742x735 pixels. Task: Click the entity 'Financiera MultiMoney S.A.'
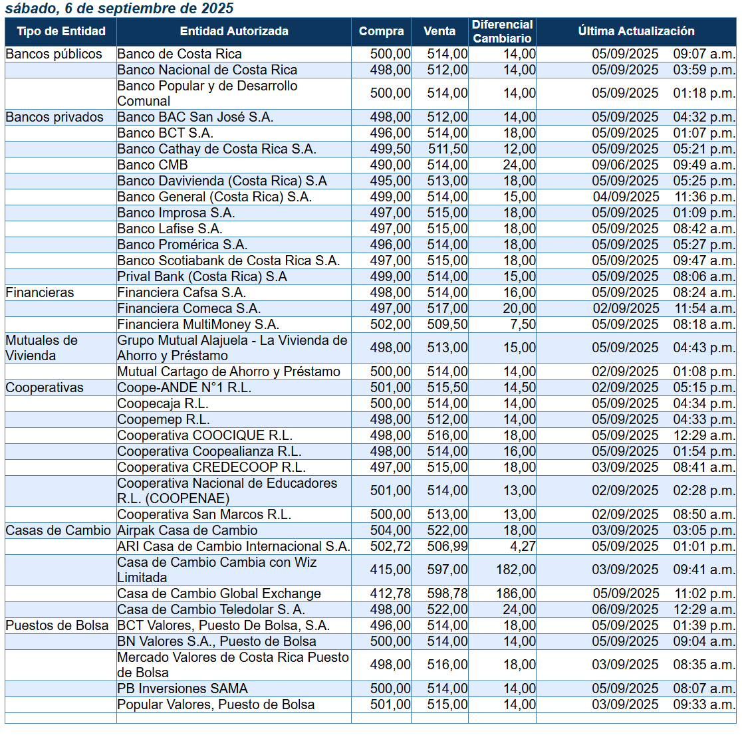tap(198, 325)
